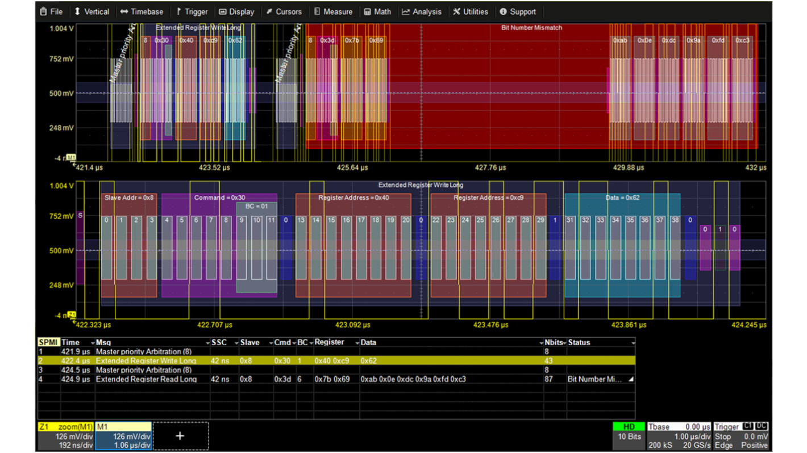Open the File menu
The height and width of the screenshot is (453, 807).
[x=51, y=11]
